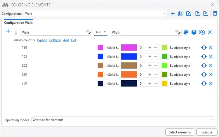Increase transparency for 120 row
219x137 pixels.
[x=150, y=48]
